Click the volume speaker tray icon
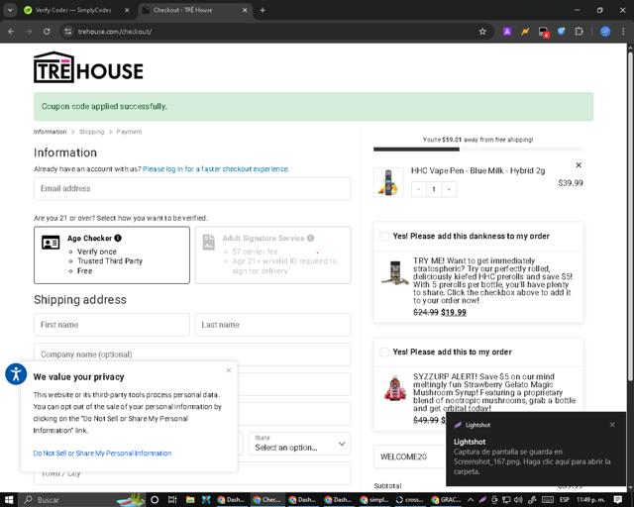The height and width of the screenshot is (507, 634). click(x=518, y=500)
